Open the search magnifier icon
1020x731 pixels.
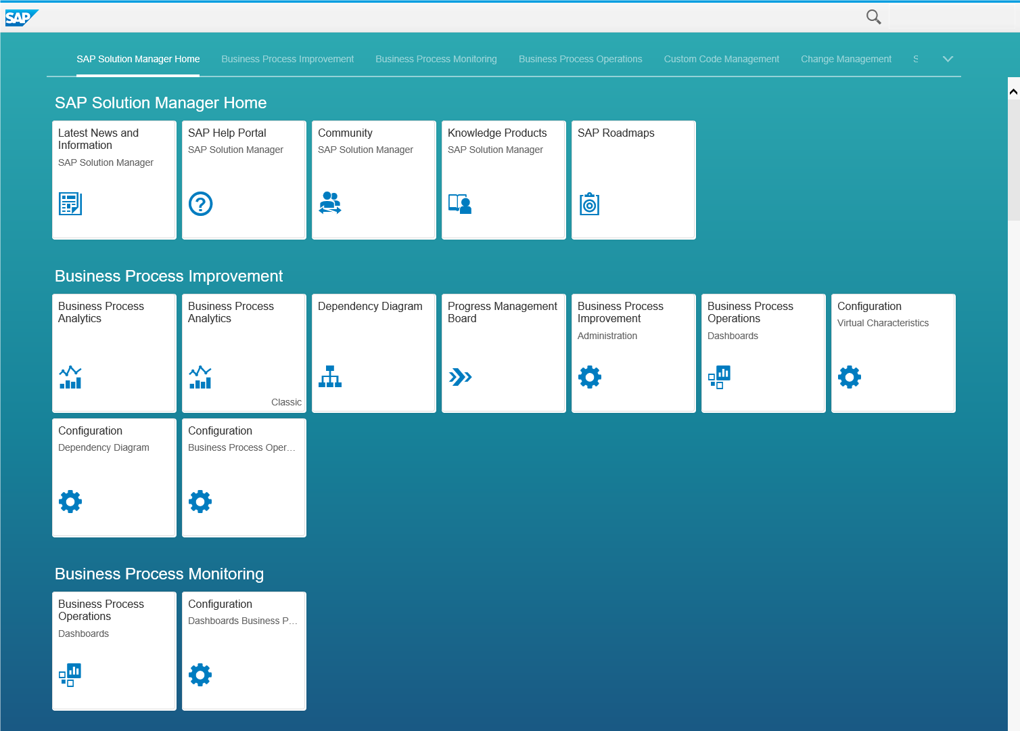click(x=873, y=17)
